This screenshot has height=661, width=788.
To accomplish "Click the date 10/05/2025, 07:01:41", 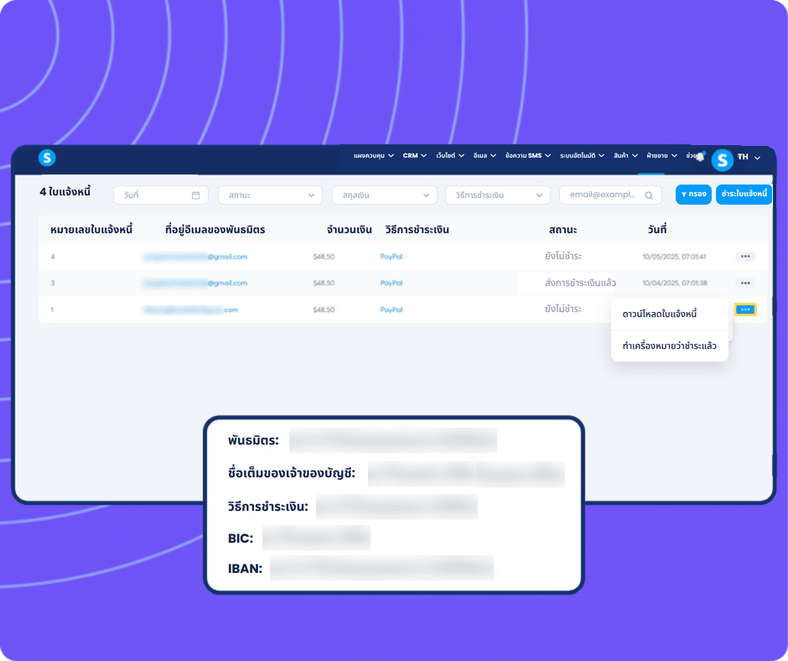I will (675, 257).
